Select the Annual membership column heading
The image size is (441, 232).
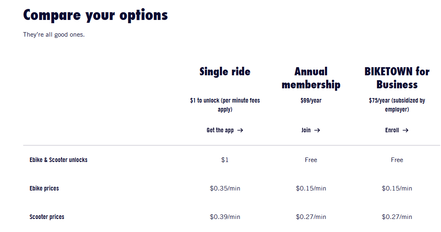[311, 78]
